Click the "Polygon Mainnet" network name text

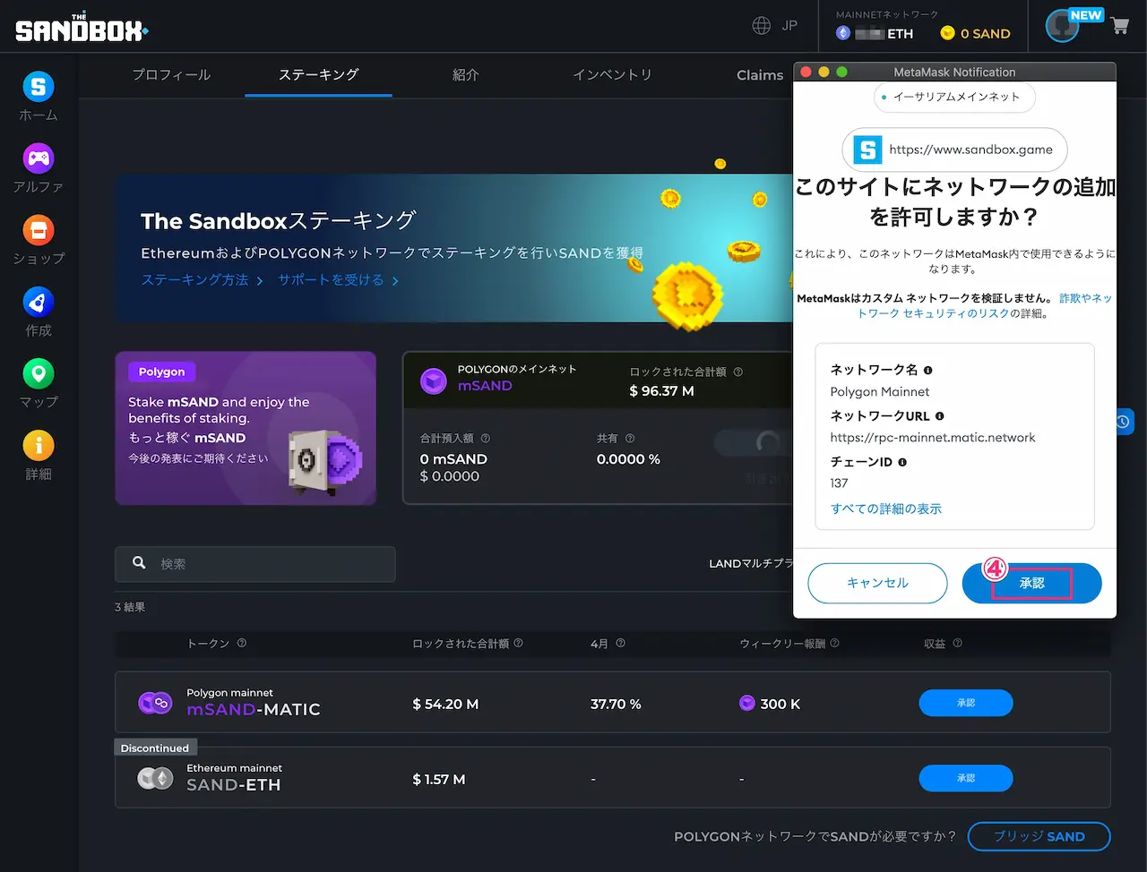coord(880,391)
